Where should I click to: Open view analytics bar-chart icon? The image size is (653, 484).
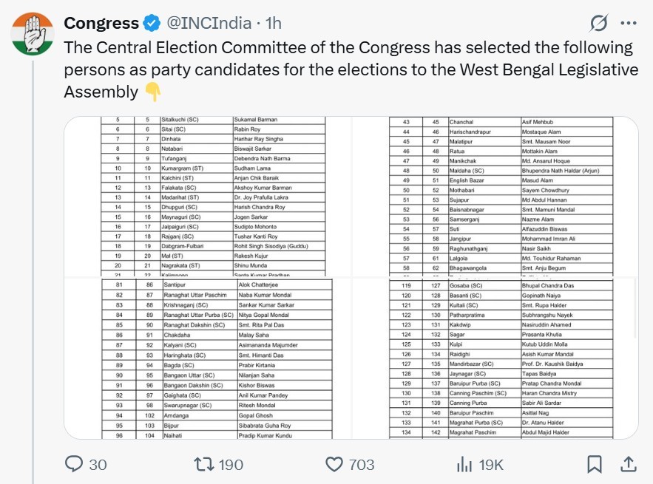pyautogui.click(x=464, y=464)
